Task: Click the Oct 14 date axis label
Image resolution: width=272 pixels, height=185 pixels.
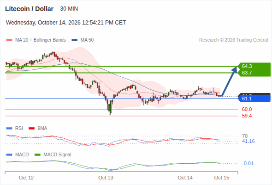Action: (185, 178)
